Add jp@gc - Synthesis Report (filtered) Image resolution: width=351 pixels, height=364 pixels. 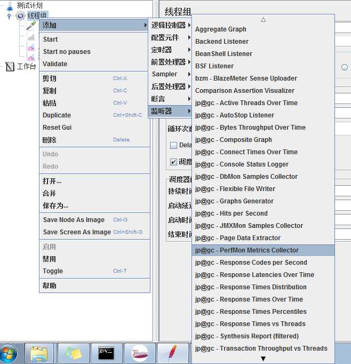[x=263, y=336]
